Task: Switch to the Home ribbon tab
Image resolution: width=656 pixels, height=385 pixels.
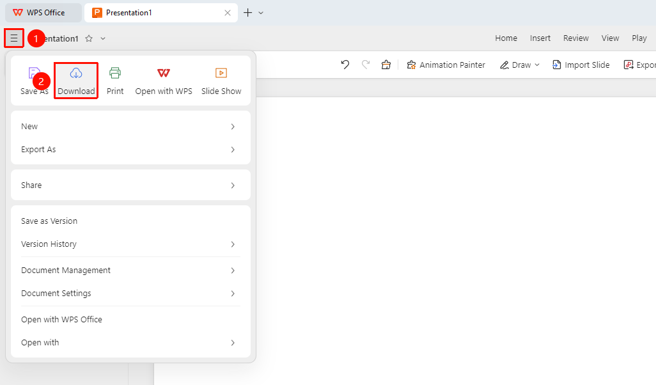Action: (x=506, y=38)
